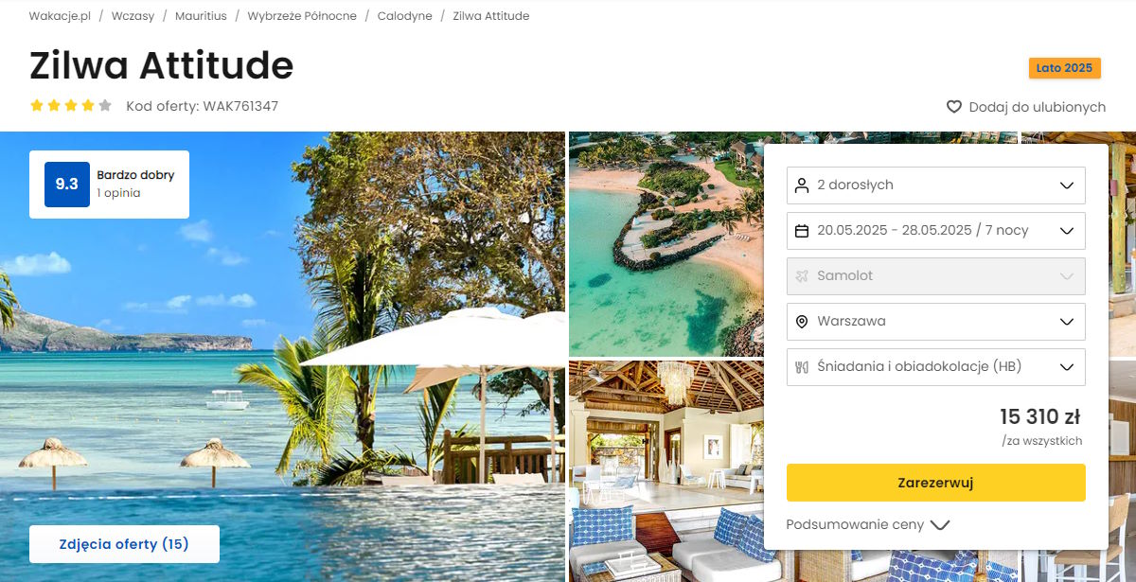
Task: Open Zdjęcia oferty (15) gallery
Action: [x=124, y=544]
